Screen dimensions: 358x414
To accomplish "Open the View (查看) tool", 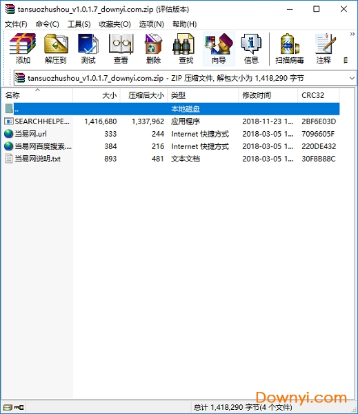I will (121, 48).
